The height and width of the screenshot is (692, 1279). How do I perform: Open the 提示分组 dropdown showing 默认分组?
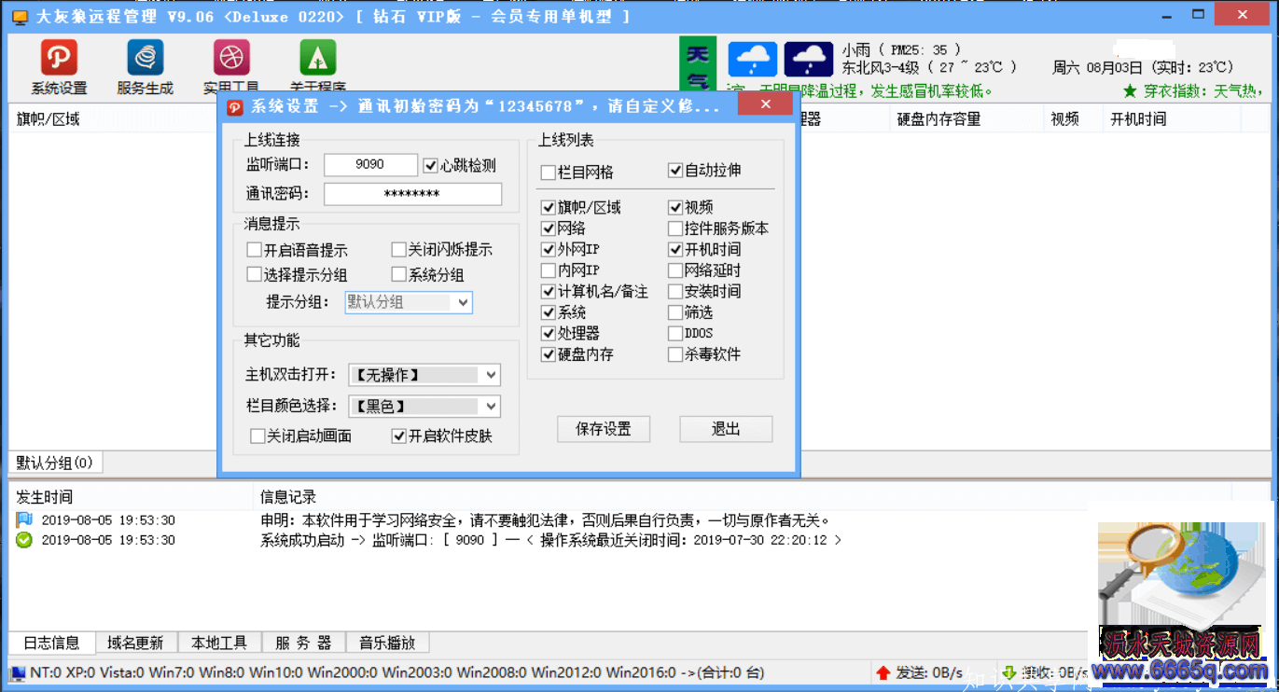(x=409, y=302)
